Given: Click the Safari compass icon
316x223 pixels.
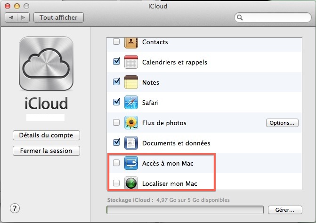Looking at the screenshot, I should coord(130,103).
